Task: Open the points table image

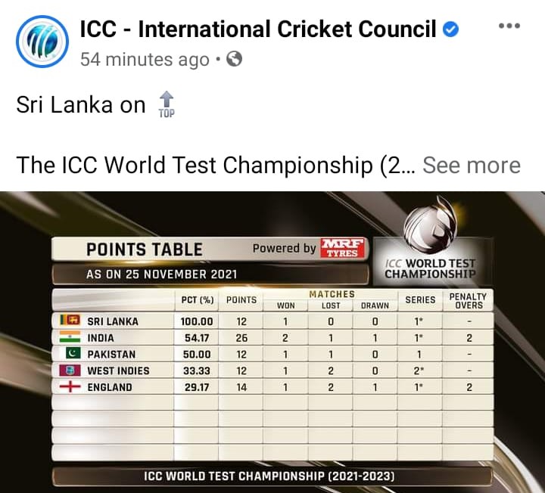Action: 272,342
